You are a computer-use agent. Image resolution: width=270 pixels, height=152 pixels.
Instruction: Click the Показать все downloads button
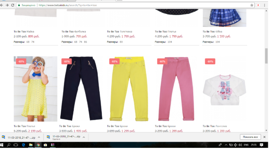click(250, 137)
